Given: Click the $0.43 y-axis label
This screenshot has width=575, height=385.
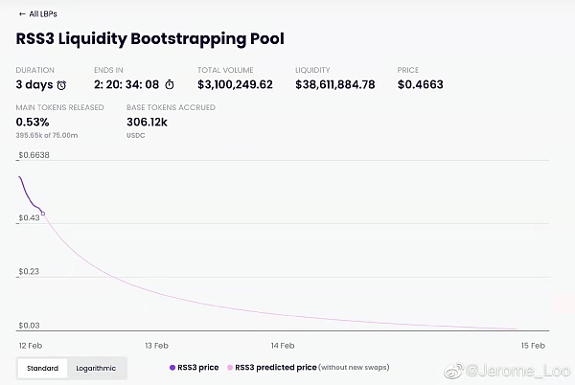Looking at the screenshot, I should [29, 218].
